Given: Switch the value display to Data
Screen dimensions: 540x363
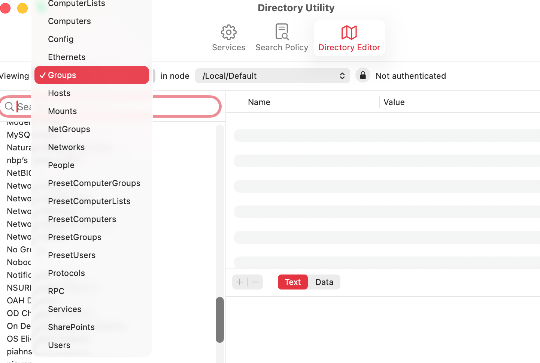Looking at the screenshot, I should tap(324, 282).
